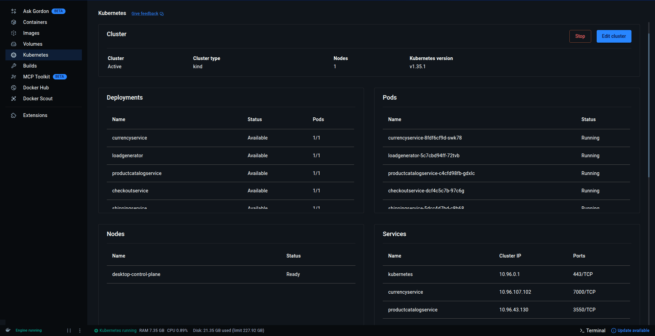Screen dimensions: 655x336
Task: Go to Containers section
Action: tap(44, 22)
